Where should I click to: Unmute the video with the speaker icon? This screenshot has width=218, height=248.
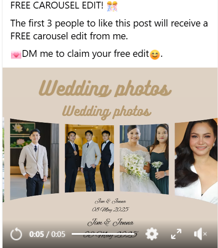(200, 234)
